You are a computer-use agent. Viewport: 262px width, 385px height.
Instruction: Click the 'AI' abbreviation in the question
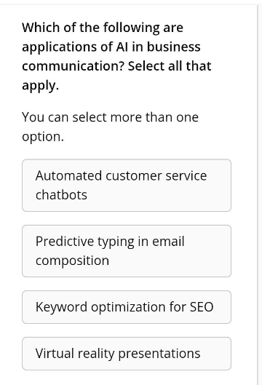click(x=122, y=47)
